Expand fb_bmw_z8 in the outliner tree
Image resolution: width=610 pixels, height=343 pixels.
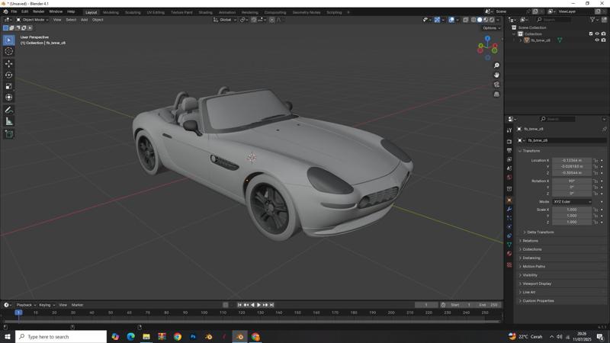[x=521, y=40]
